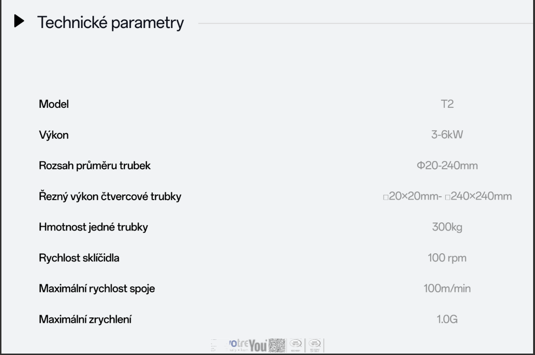Click the small text block left of YouTube logo

[x=215, y=345]
